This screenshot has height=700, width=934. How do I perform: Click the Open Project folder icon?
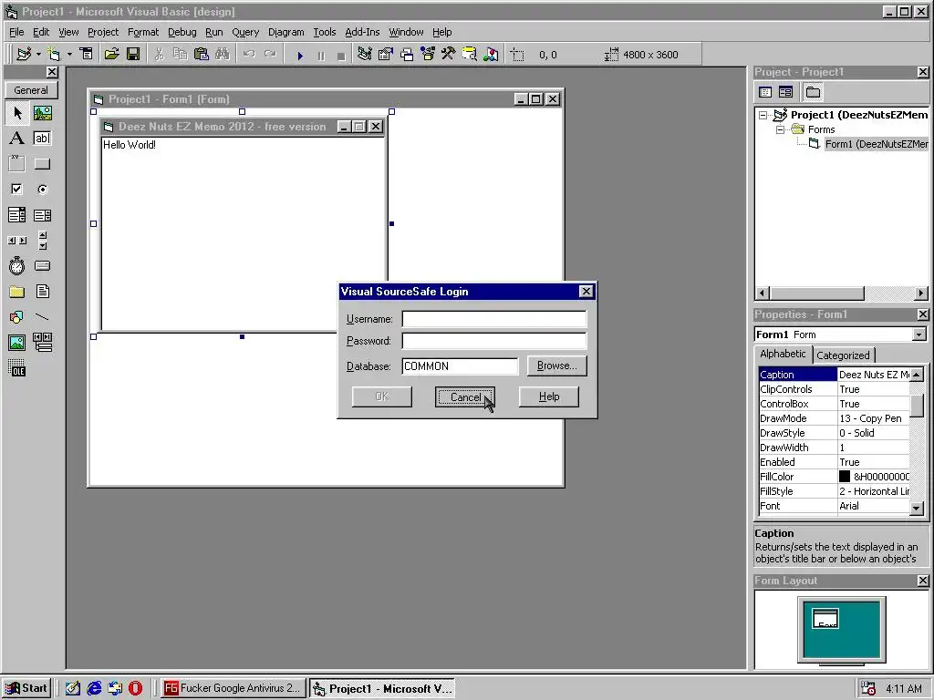point(111,54)
